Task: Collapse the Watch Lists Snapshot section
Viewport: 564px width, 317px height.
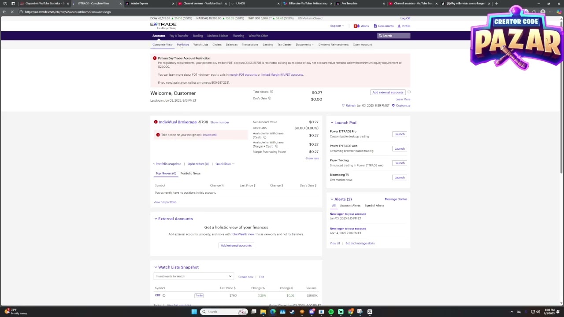Action: point(156,267)
